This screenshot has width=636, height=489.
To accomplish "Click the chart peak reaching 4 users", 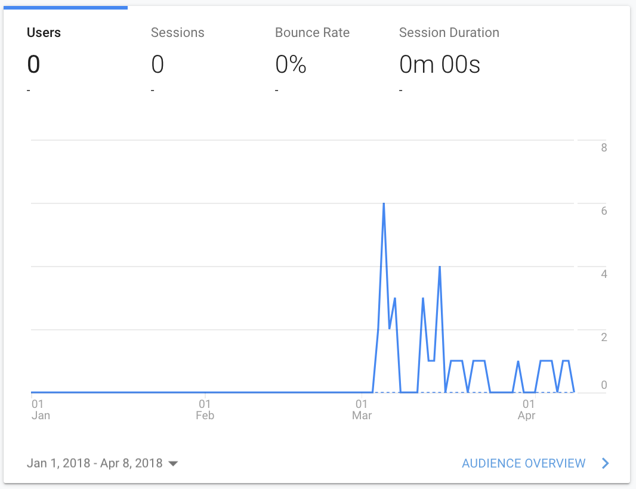I will pos(440,267).
